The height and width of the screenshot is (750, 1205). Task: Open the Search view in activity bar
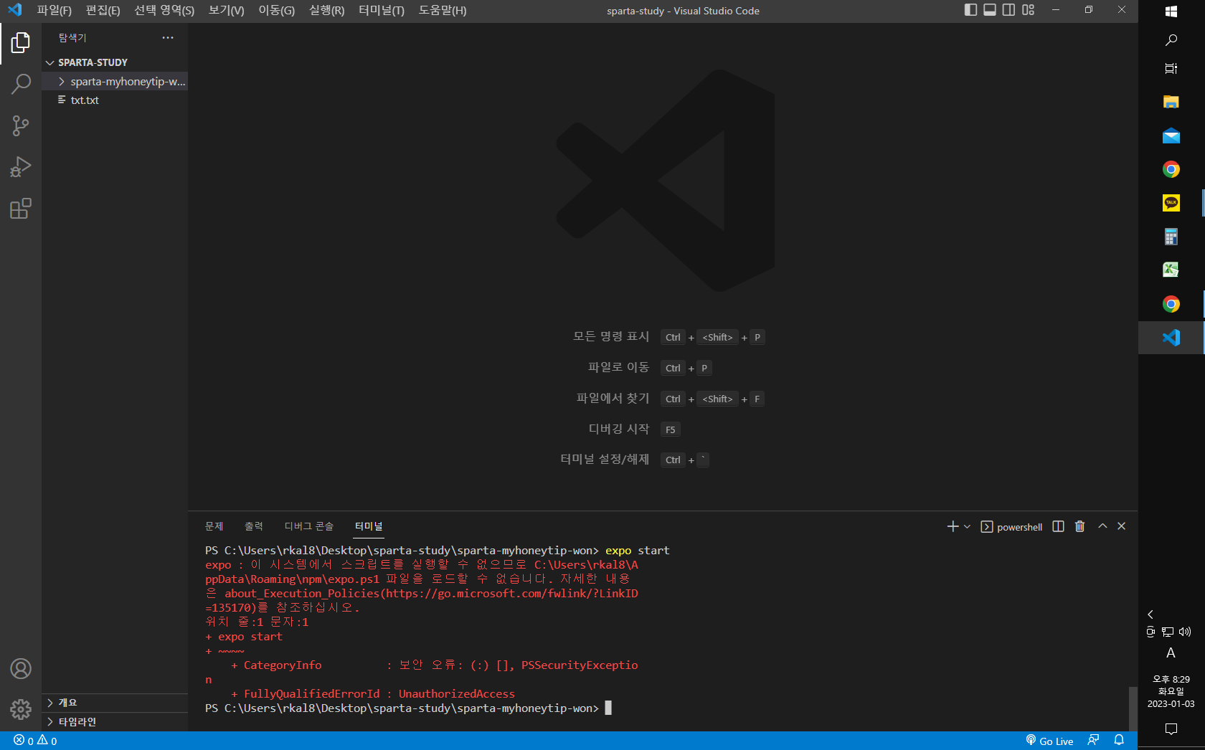coord(21,85)
